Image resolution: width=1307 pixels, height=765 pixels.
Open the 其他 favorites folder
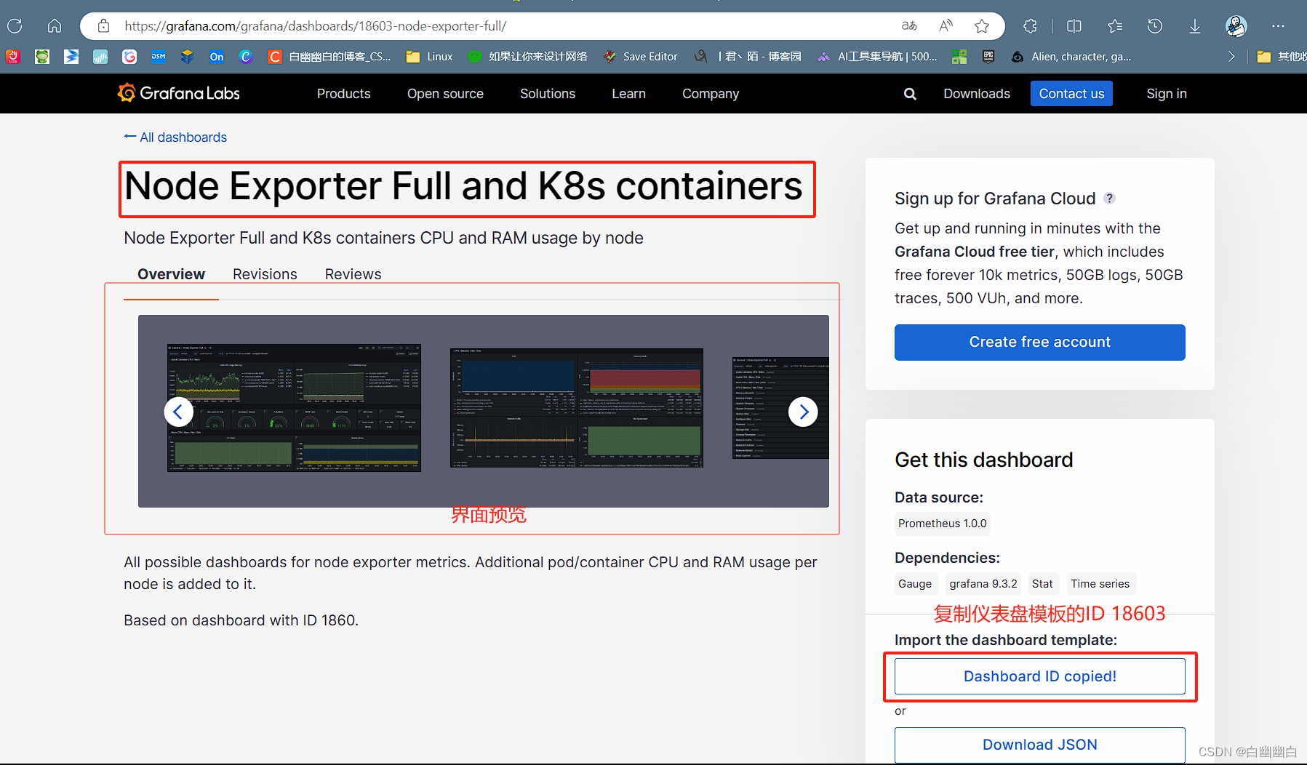[x=1282, y=57]
